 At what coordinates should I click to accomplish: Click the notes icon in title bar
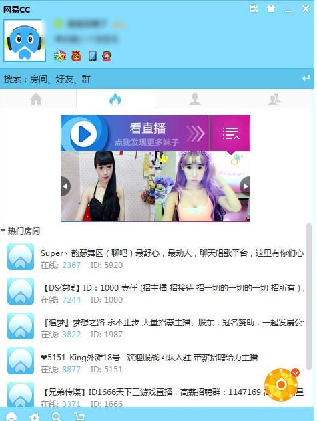coord(254,9)
